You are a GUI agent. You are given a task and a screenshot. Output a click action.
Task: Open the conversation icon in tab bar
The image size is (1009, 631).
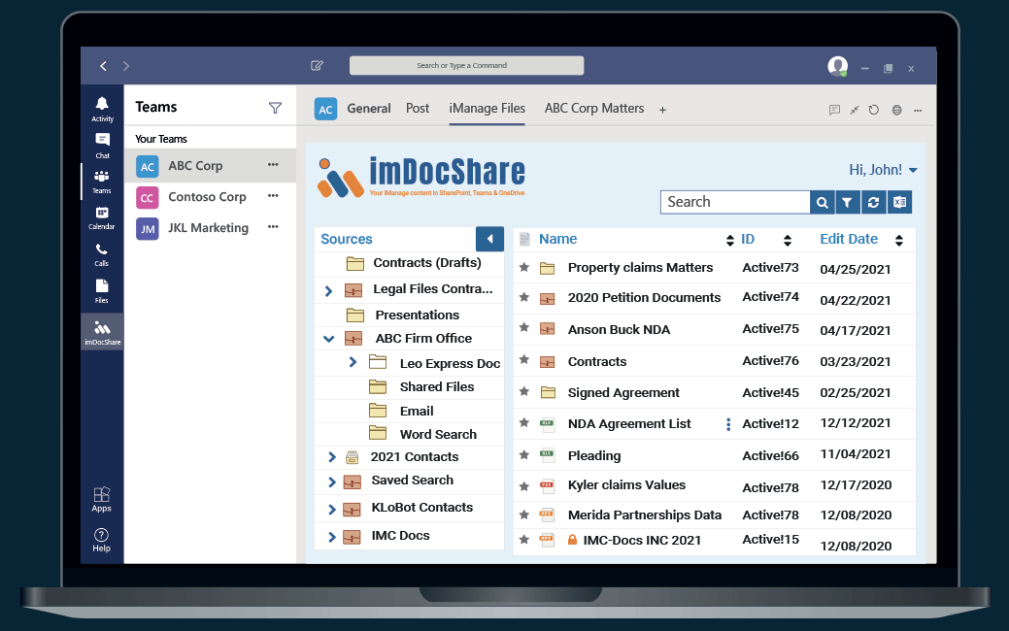point(834,110)
